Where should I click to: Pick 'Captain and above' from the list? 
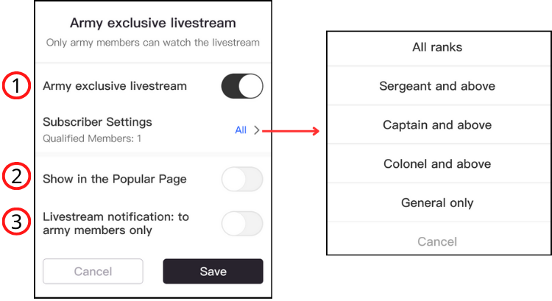coord(437,125)
